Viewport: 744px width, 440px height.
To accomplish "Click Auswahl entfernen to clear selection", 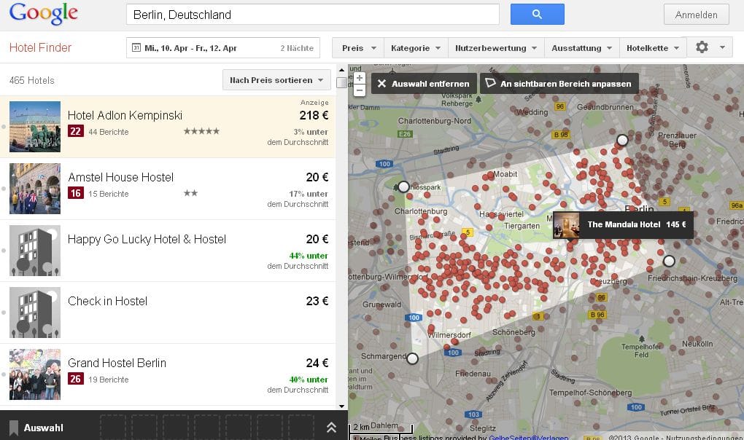I will click(424, 84).
